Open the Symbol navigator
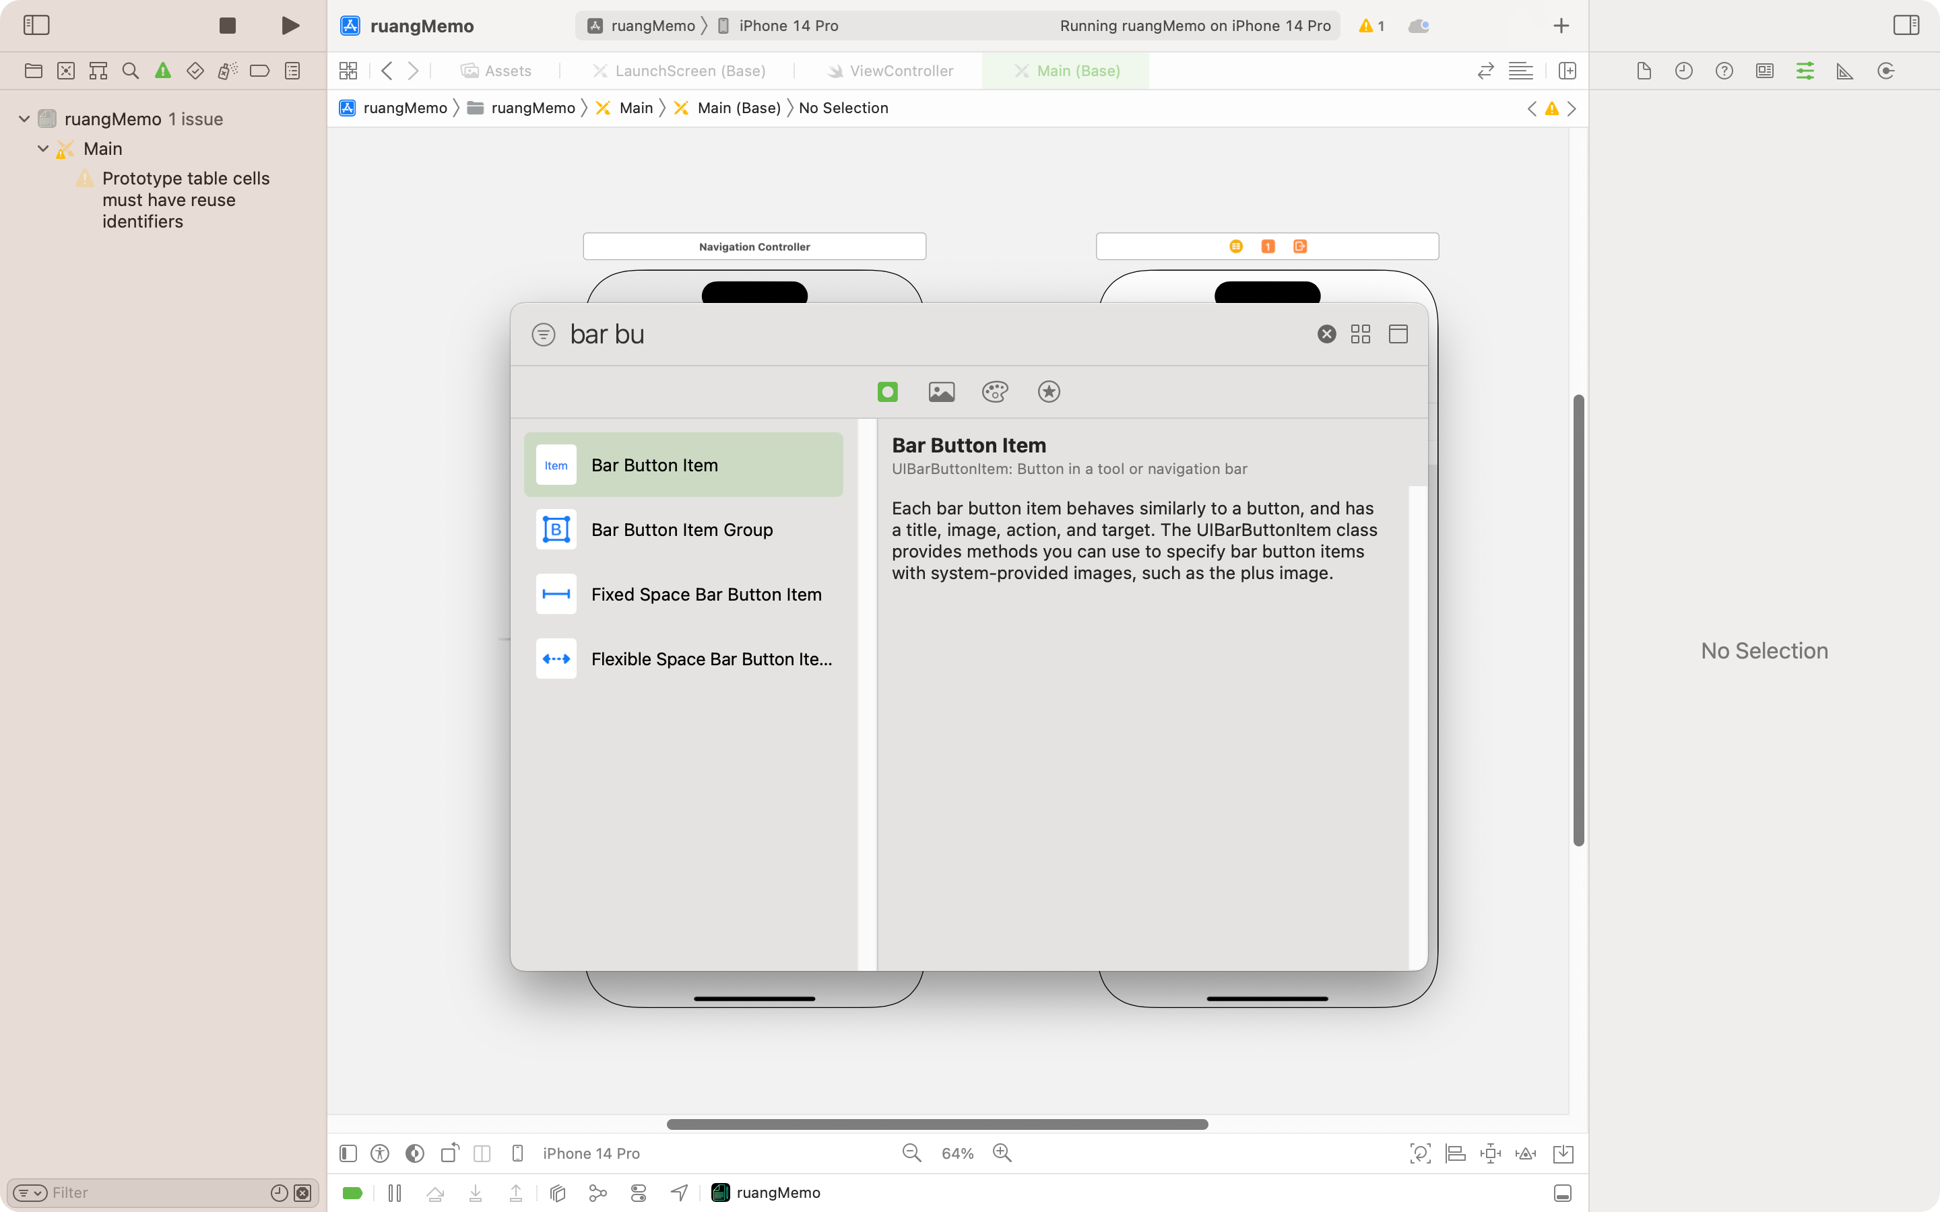The image size is (1940, 1212). pos(98,71)
